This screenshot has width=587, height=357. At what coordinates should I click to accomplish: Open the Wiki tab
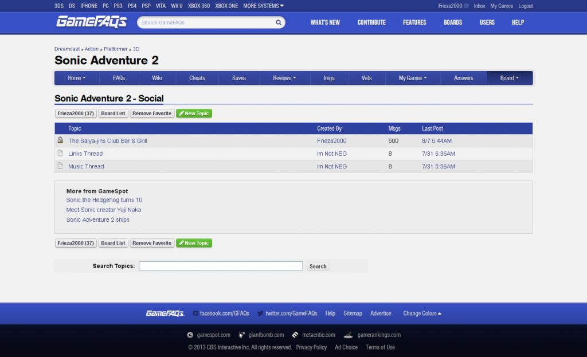click(x=157, y=78)
